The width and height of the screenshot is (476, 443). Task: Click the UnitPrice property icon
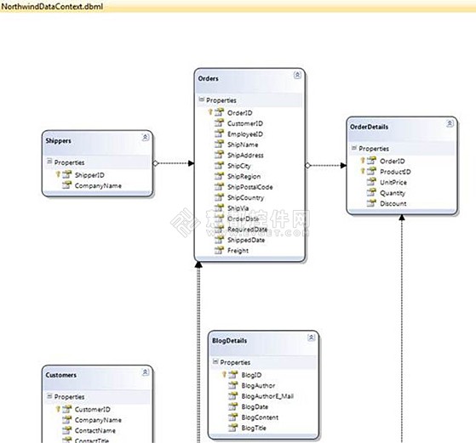pos(371,182)
